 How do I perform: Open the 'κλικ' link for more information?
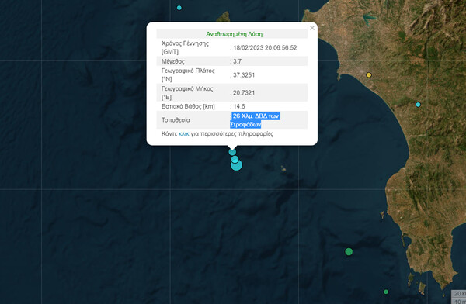[x=183, y=133]
